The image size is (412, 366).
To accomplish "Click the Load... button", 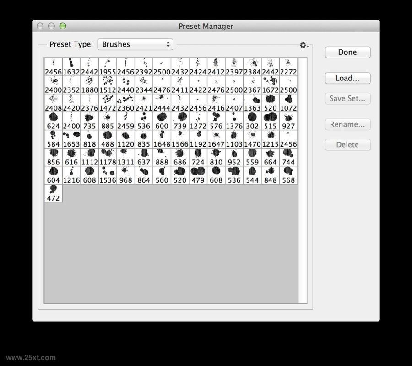I will (347, 78).
